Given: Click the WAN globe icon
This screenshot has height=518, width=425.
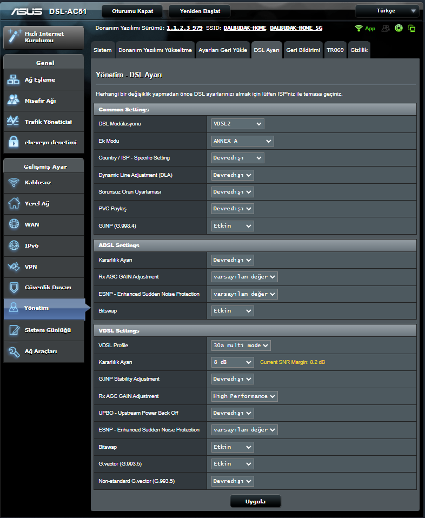Looking at the screenshot, I should click(14, 224).
